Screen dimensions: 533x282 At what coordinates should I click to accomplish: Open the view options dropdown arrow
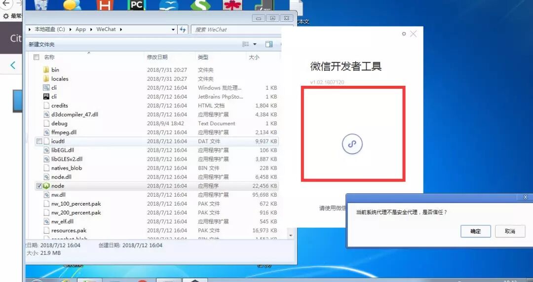click(x=255, y=44)
